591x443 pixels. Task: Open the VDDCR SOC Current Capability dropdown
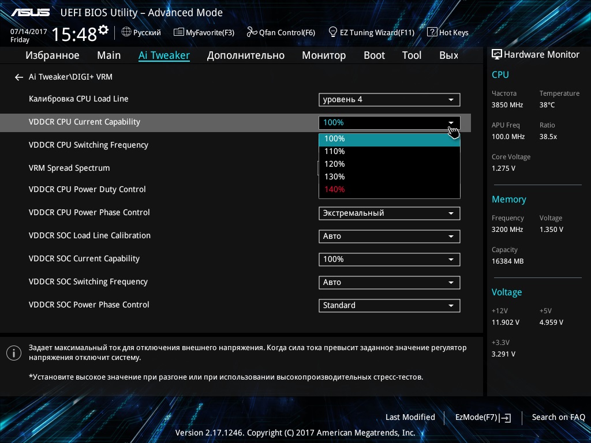click(390, 259)
